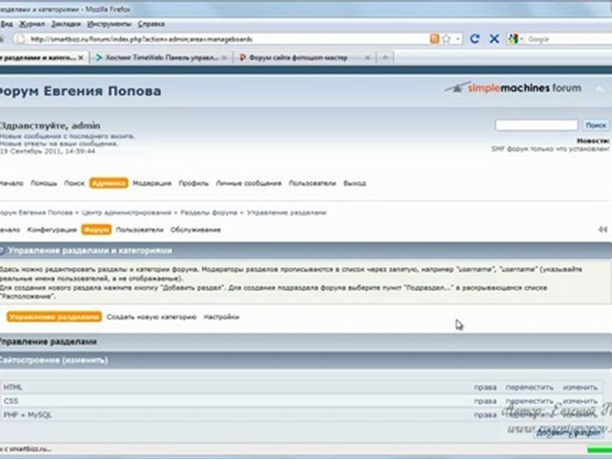Open new replies to your messages link
The width and height of the screenshot is (612, 459).
(59, 143)
